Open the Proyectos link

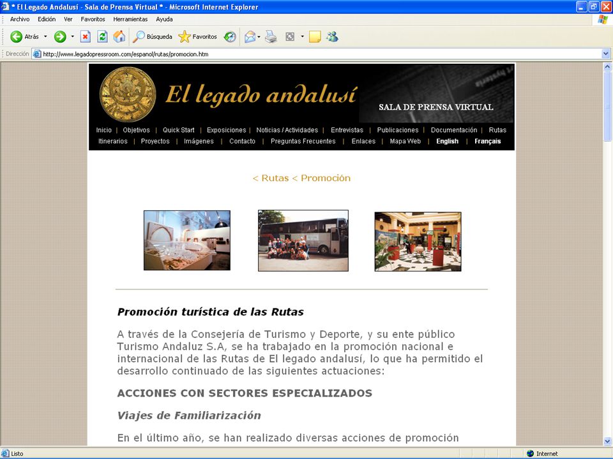[x=155, y=142]
